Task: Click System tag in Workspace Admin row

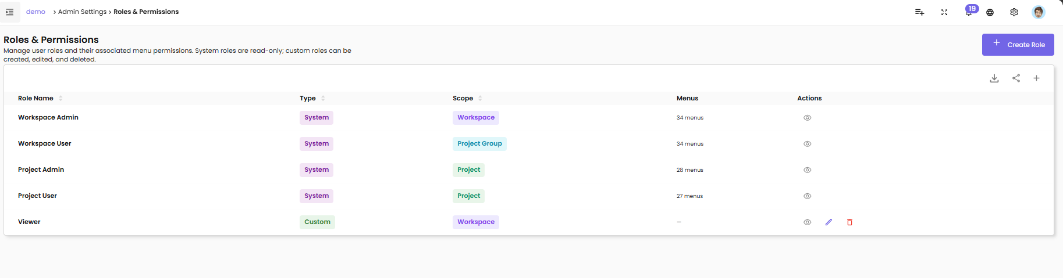Action: pyautogui.click(x=317, y=118)
